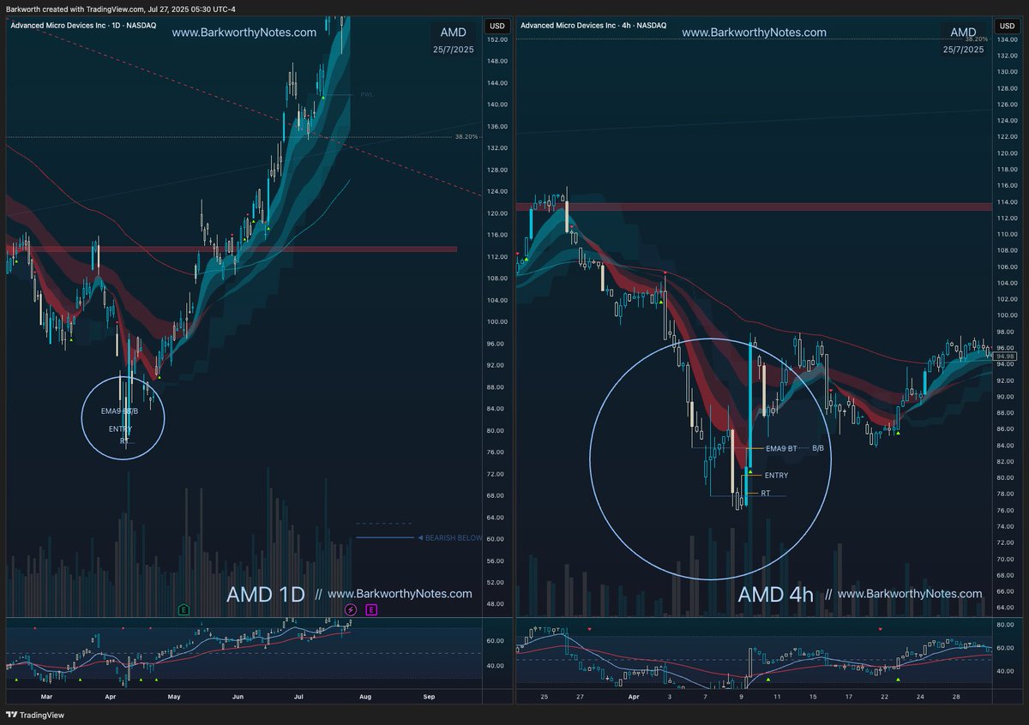Click the 152.00 price on the daily axis
The width and height of the screenshot is (1029, 725).
(x=496, y=39)
